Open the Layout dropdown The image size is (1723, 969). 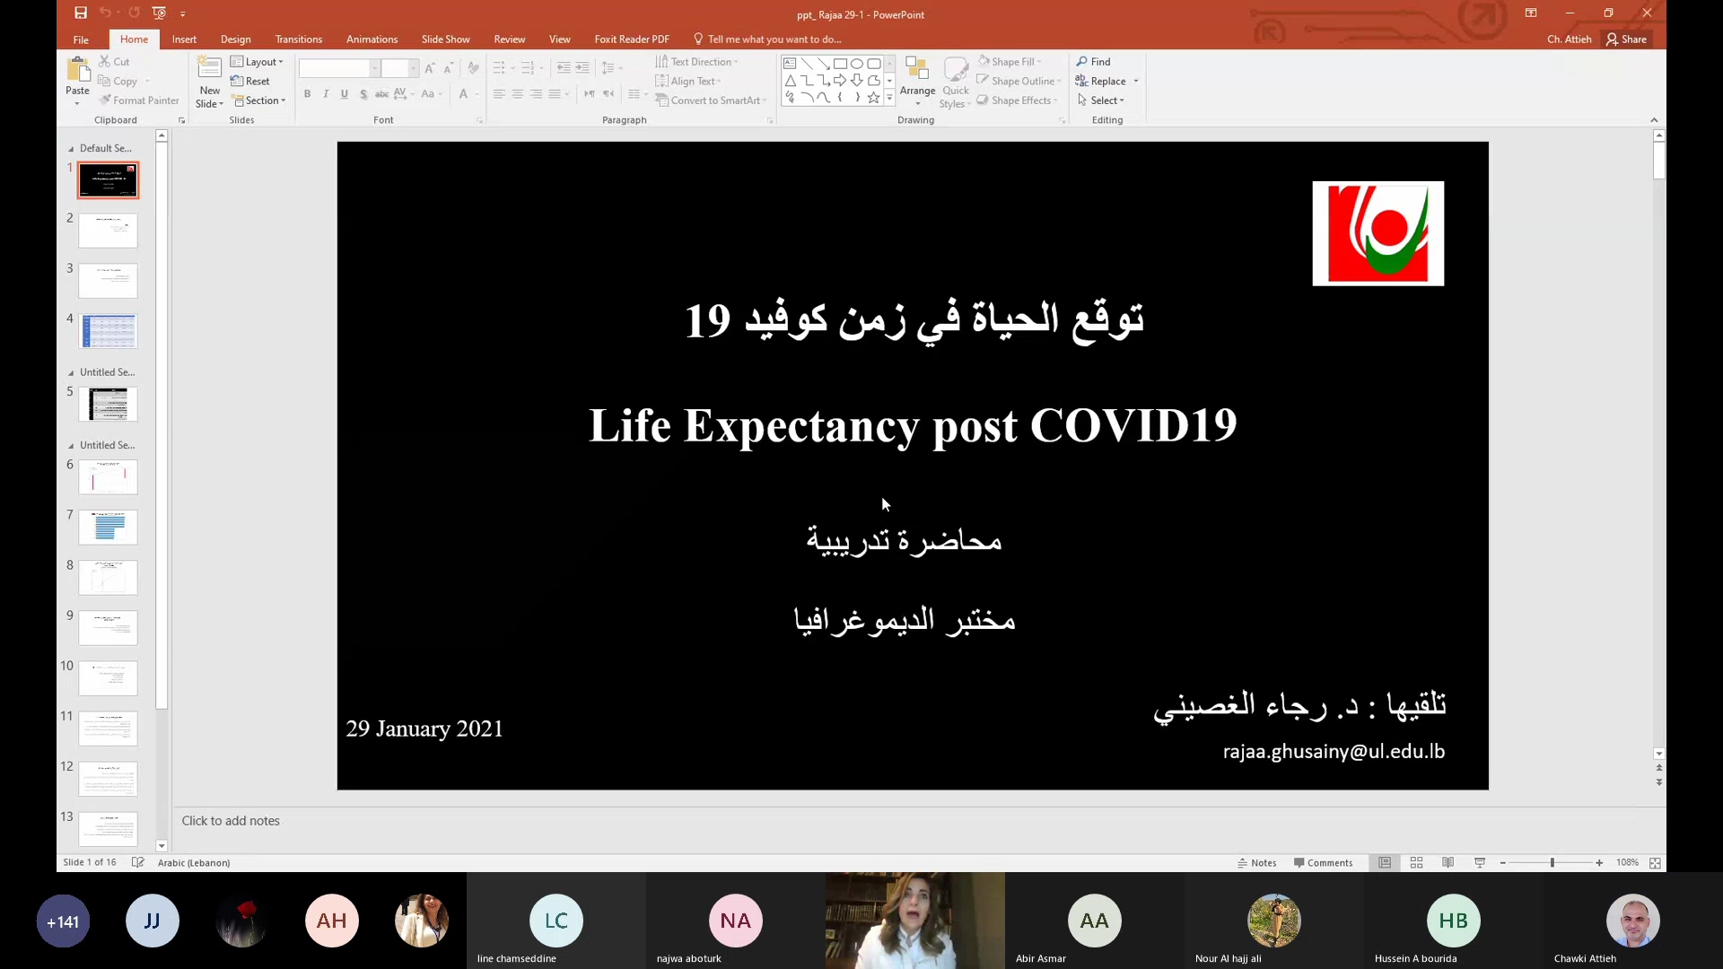tap(258, 62)
